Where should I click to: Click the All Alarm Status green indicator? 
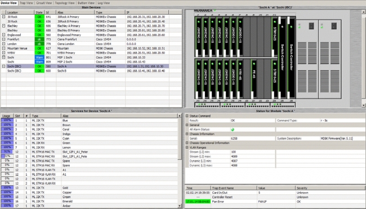click(233, 130)
